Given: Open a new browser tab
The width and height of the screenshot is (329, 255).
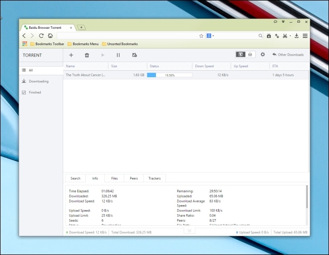Looking at the screenshot, I should click(81, 27).
